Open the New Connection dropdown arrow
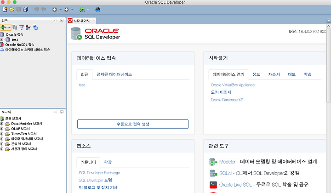This screenshot has height=193, width=331. click(x=9, y=28)
